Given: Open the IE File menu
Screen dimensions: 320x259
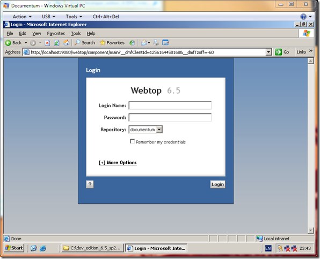Looking at the screenshot, I should 10,33.
